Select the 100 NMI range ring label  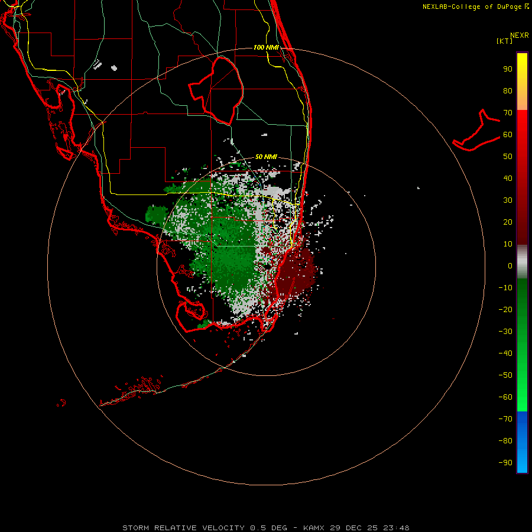pos(266,47)
